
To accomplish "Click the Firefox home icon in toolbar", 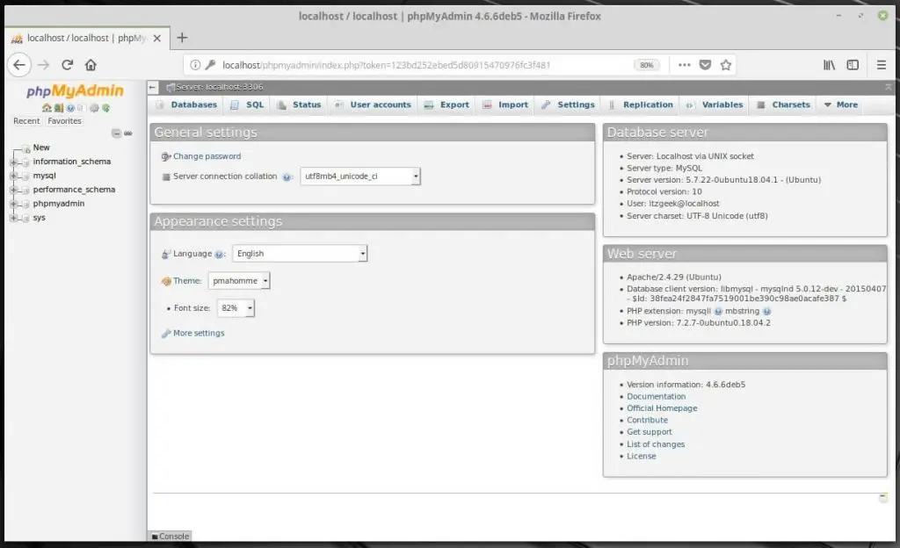I will tap(91, 65).
